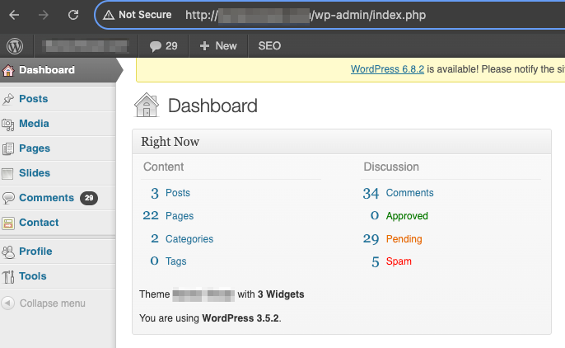Reload the page with the refresh icon
This screenshot has width=565, height=348.
(x=73, y=15)
